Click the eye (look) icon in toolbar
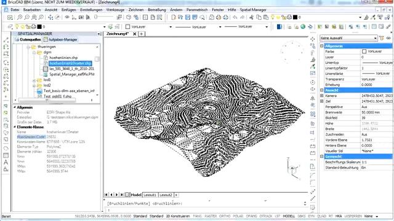This screenshot has width=394, height=221. click(67, 17)
